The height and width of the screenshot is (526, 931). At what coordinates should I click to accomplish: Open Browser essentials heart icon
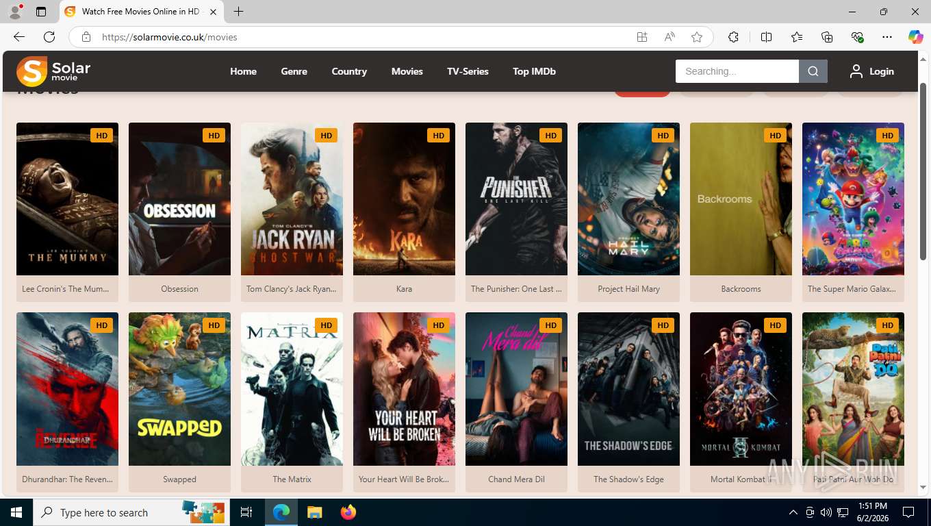[x=857, y=37]
